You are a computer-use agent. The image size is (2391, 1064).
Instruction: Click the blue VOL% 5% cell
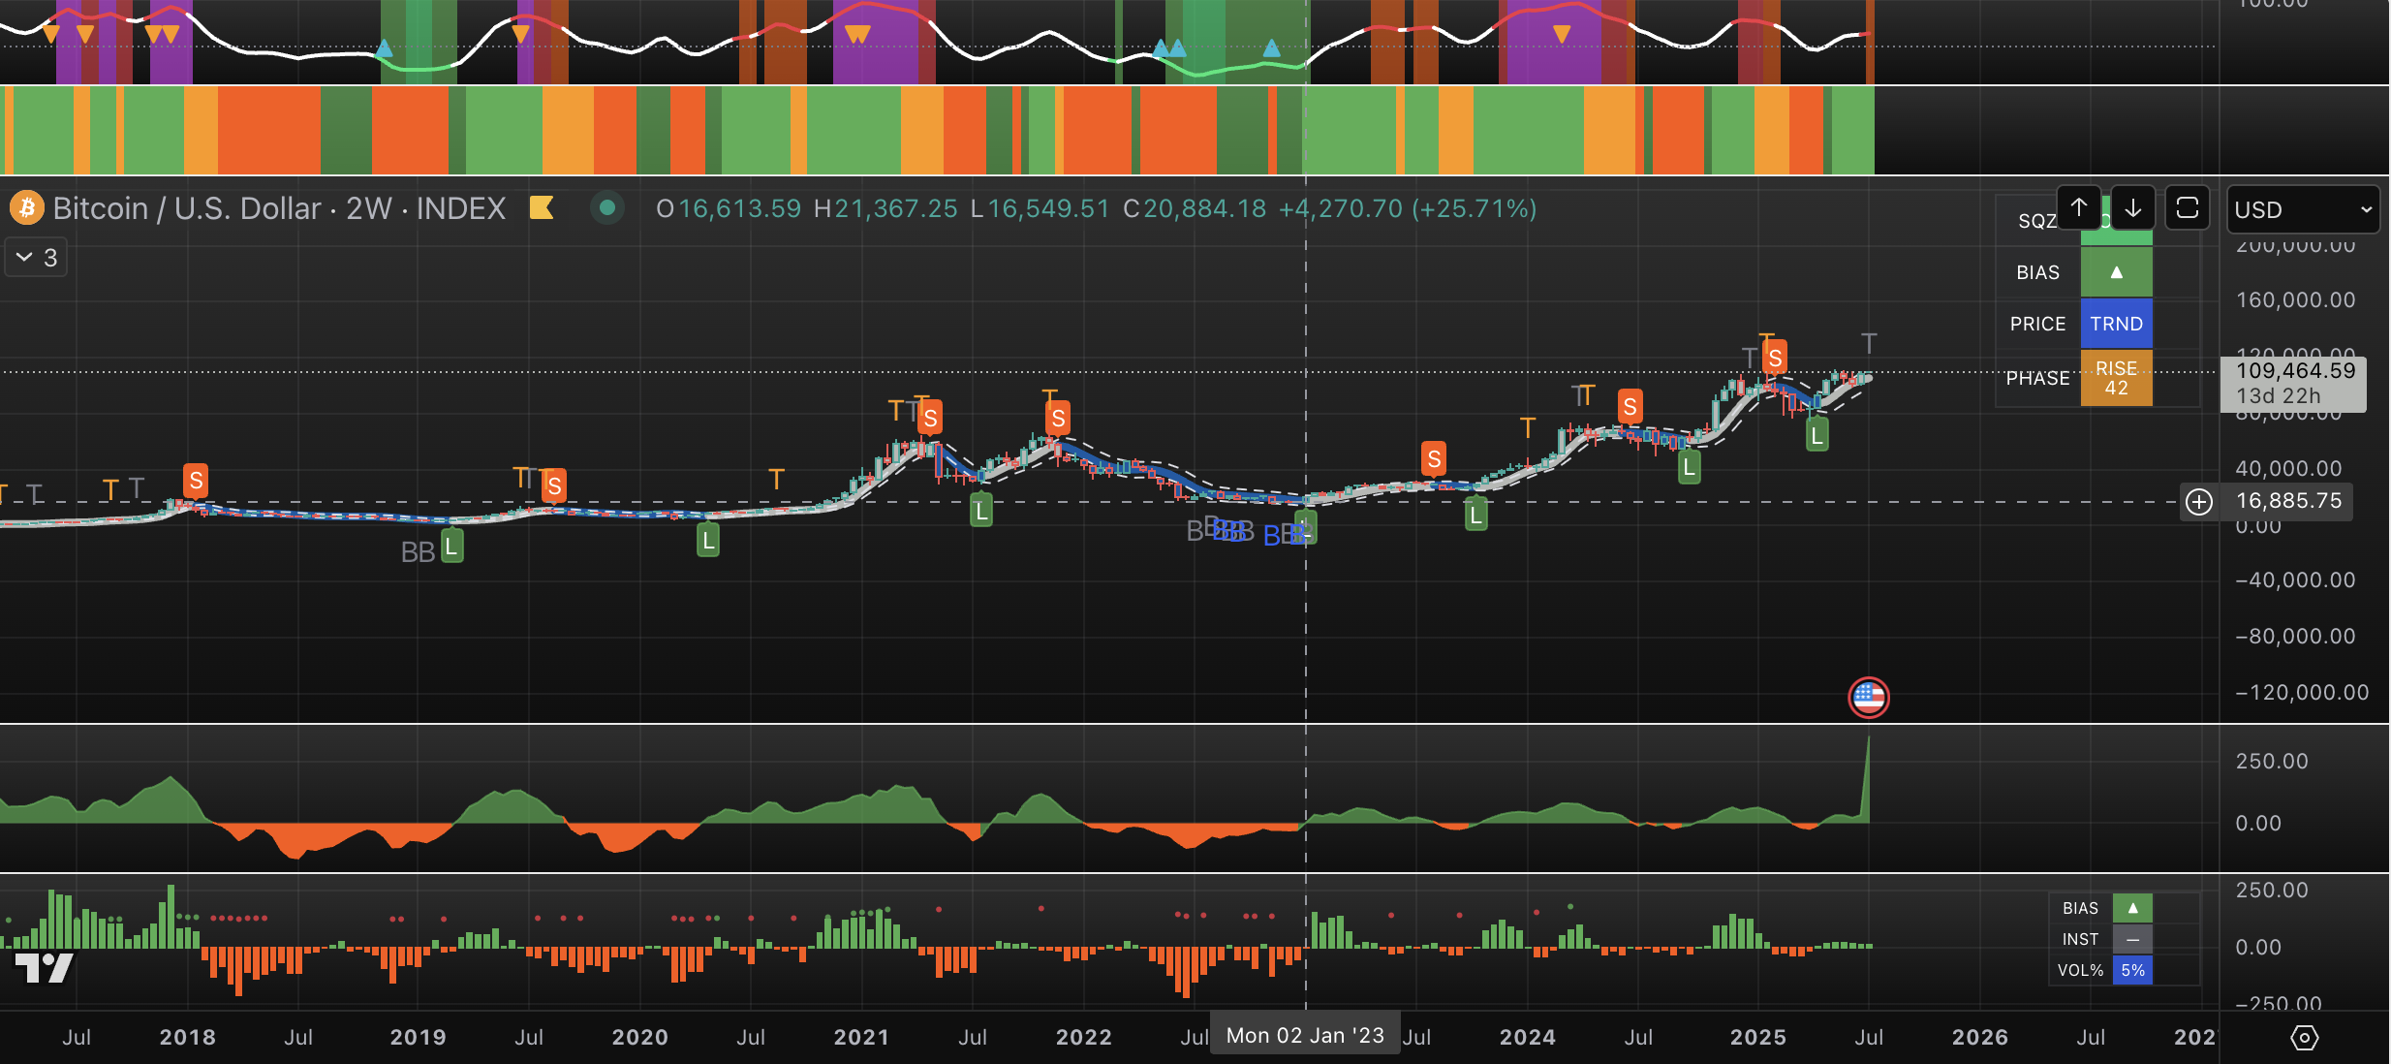pos(2132,970)
